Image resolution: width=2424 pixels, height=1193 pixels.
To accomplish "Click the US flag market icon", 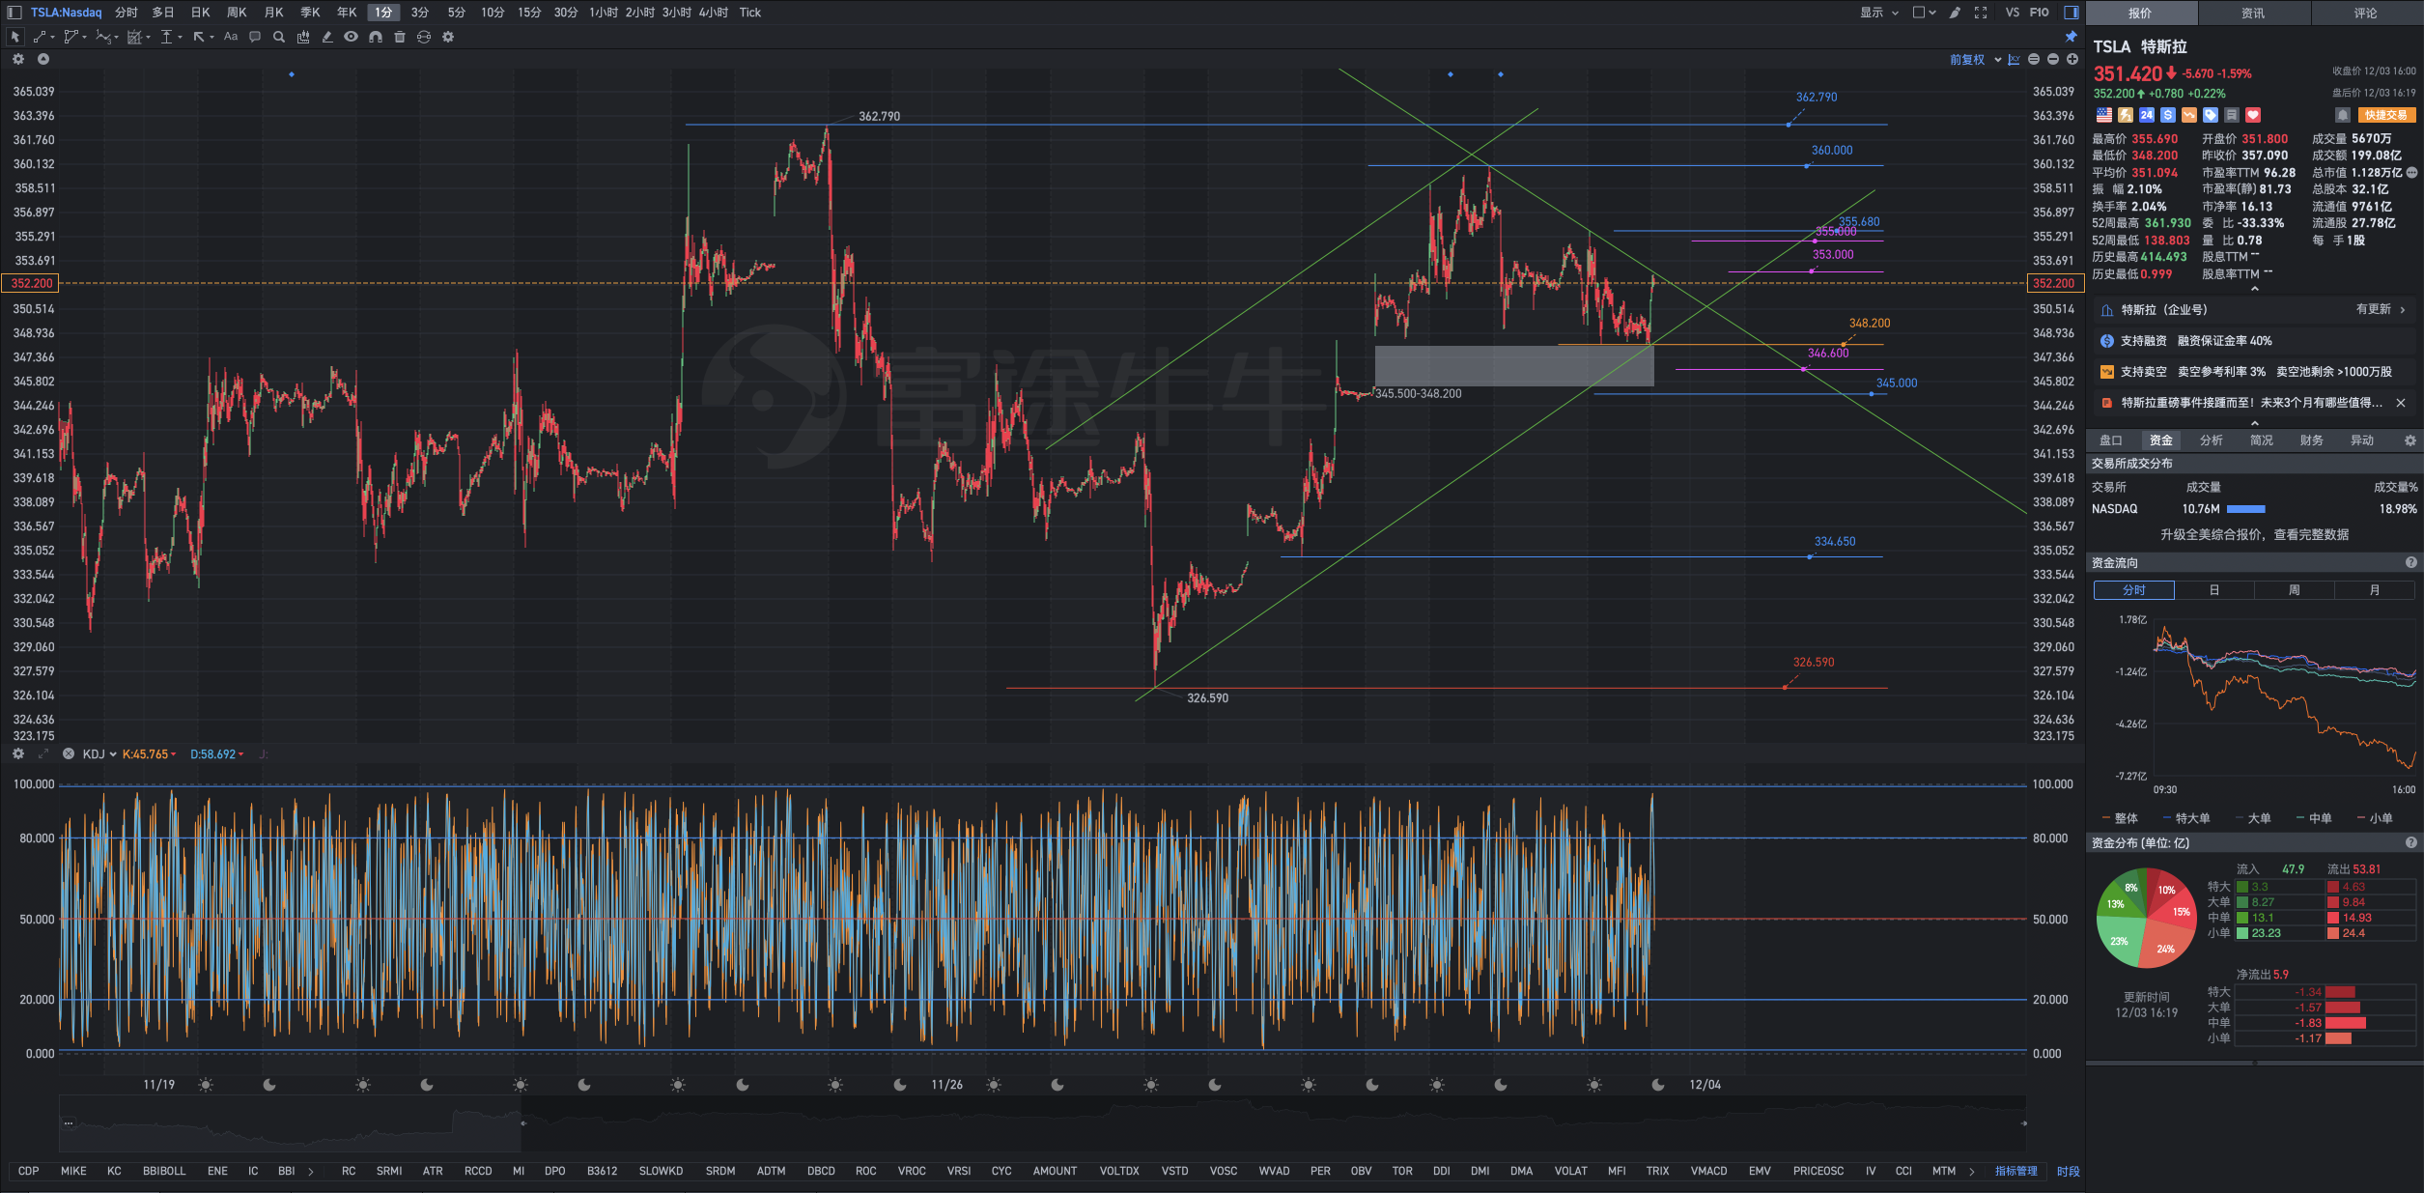I will tap(2104, 115).
